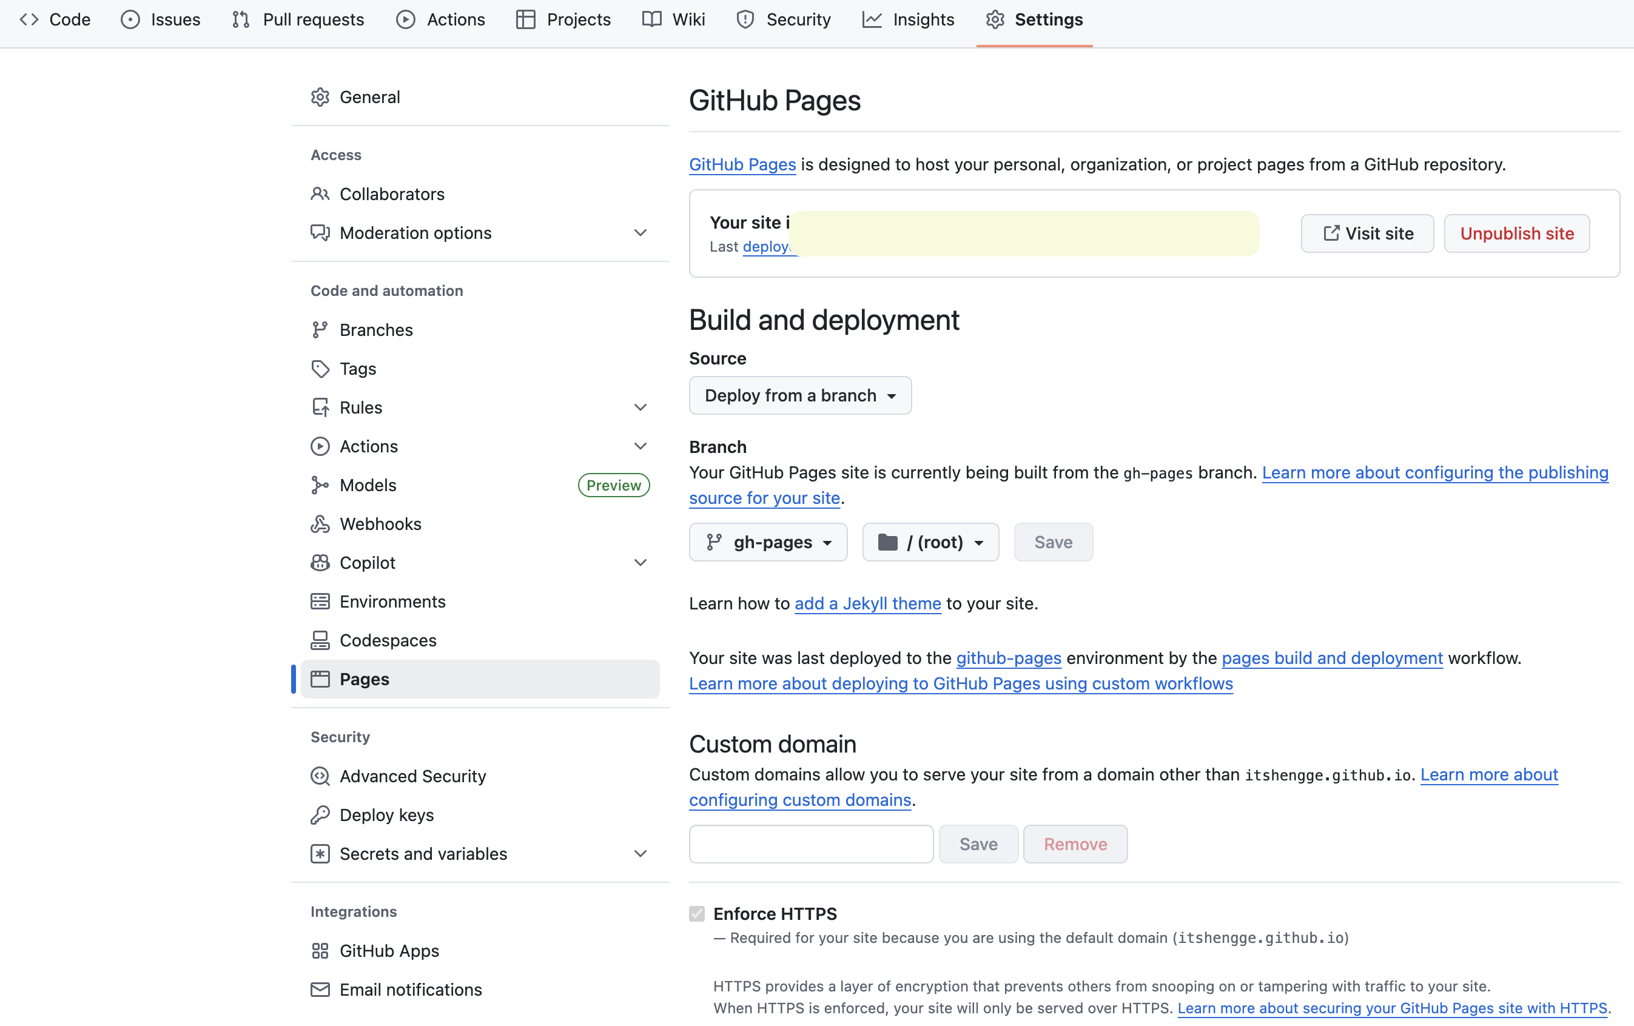
Task: Click the Unpublish site button
Action: (x=1516, y=233)
